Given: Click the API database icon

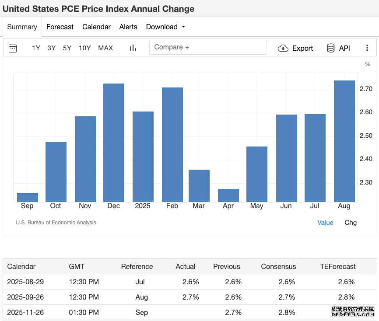Looking at the screenshot, I should [x=331, y=48].
